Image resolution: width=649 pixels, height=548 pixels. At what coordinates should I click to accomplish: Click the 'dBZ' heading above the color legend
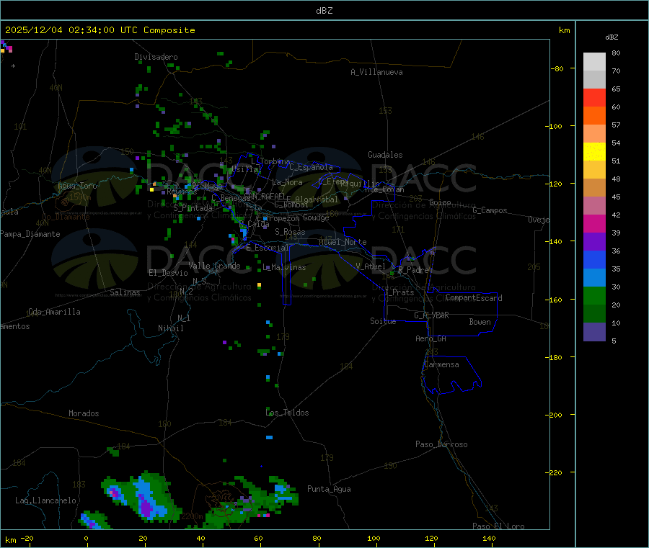[612, 37]
